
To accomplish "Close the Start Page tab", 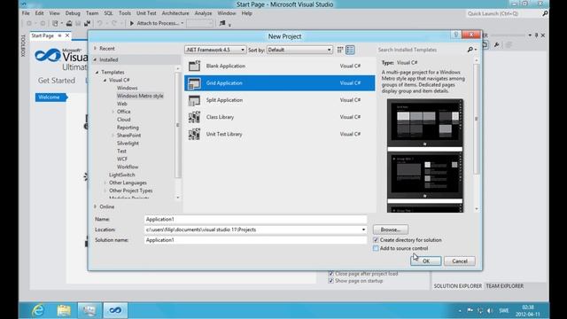I will pyautogui.click(x=67, y=35).
